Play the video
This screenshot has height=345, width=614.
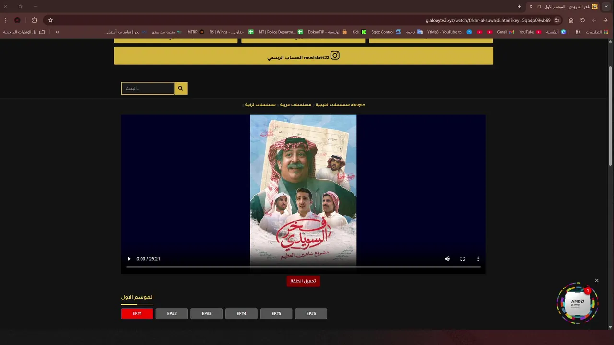[129, 259]
